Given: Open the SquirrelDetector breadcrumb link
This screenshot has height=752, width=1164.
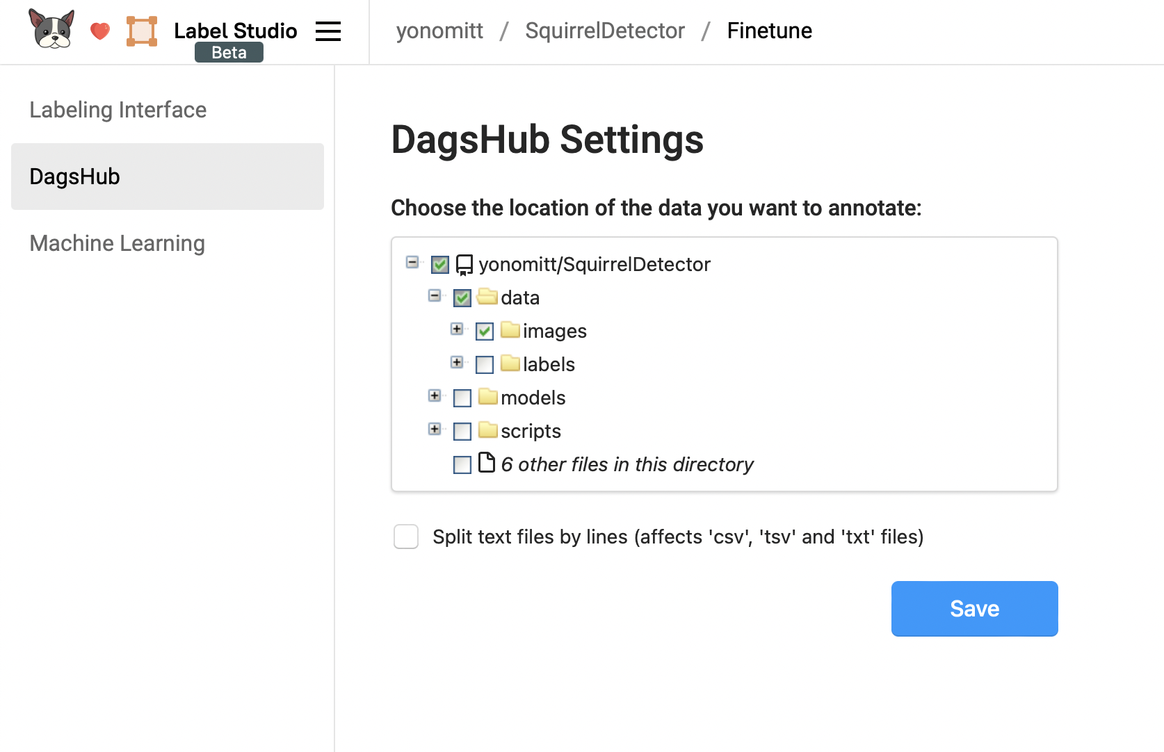Looking at the screenshot, I should [x=604, y=31].
